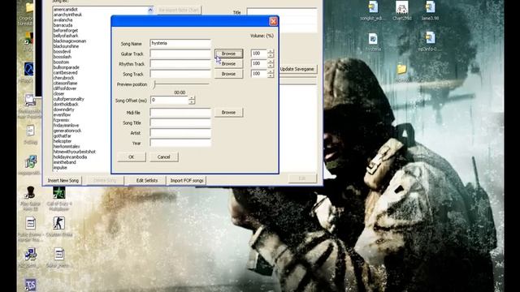Focus the Guitar Track path field
Viewport: 520px width, 292px height.
tap(180, 54)
